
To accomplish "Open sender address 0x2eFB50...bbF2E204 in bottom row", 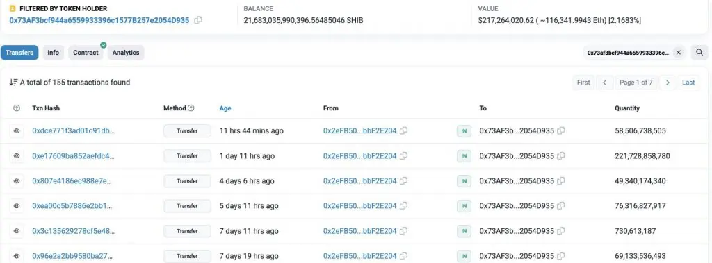I will (359, 256).
